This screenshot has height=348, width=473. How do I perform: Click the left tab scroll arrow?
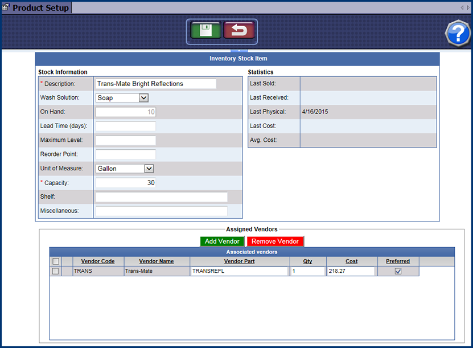click(x=462, y=7)
